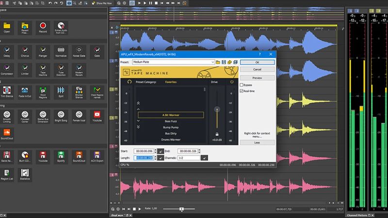The image size is (388, 218).
Task: Select the Drums Warmer preset
Action: coord(171,140)
